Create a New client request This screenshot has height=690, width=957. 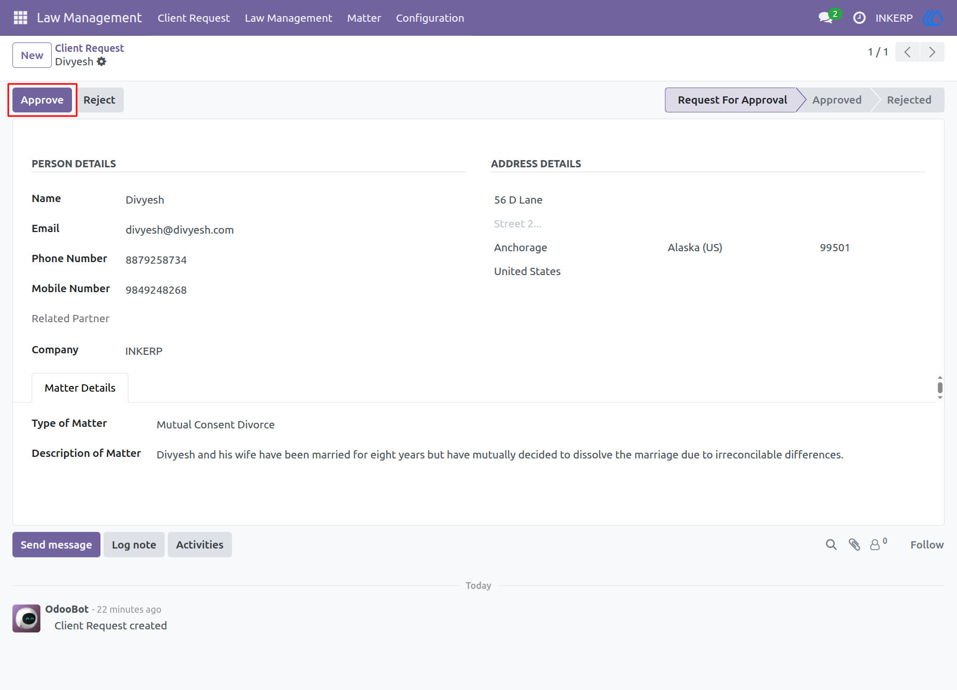point(32,55)
